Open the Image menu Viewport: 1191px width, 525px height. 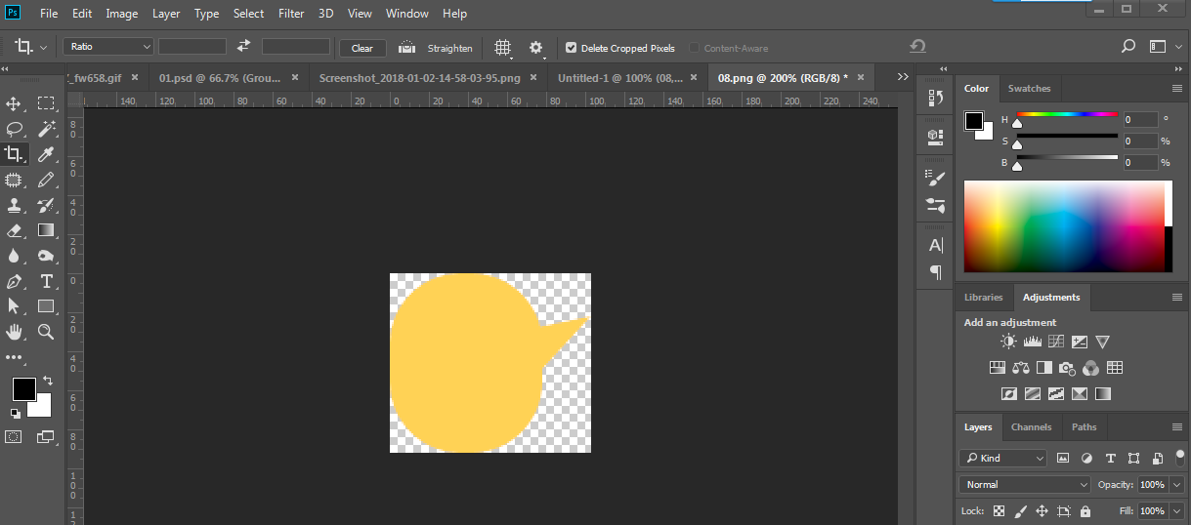pos(122,14)
